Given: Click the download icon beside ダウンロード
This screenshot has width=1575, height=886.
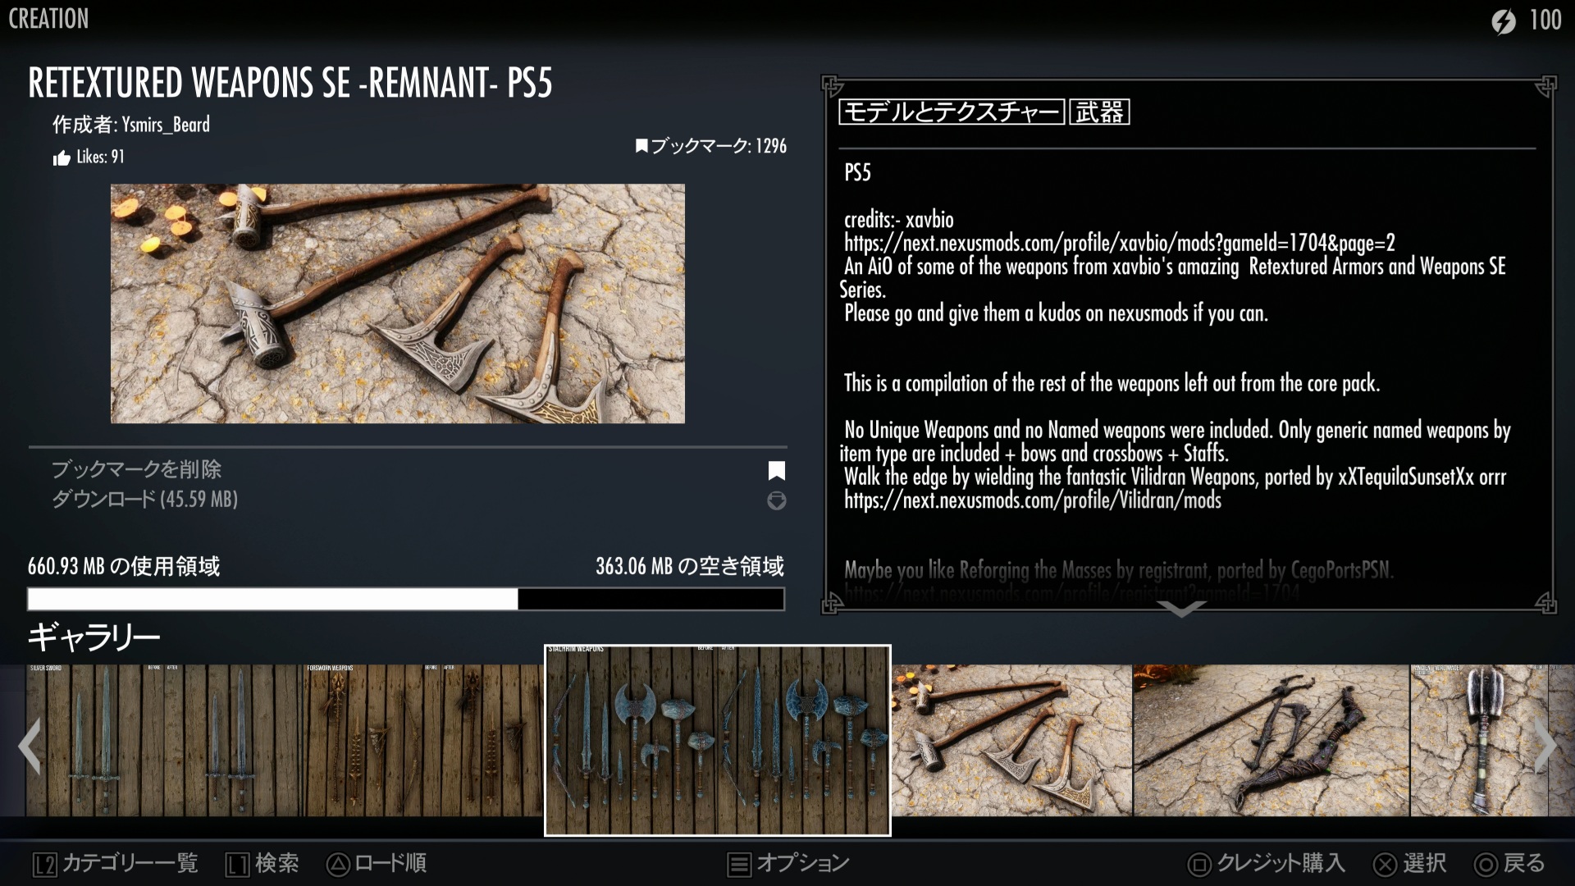Looking at the screenshot, I should [776, 500].
